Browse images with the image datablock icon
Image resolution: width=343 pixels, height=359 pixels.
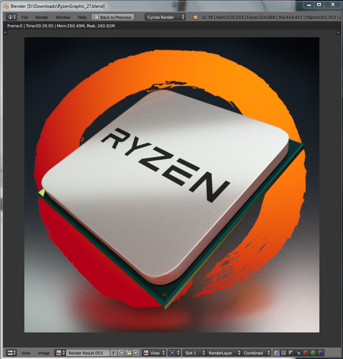tap(60, 353)
